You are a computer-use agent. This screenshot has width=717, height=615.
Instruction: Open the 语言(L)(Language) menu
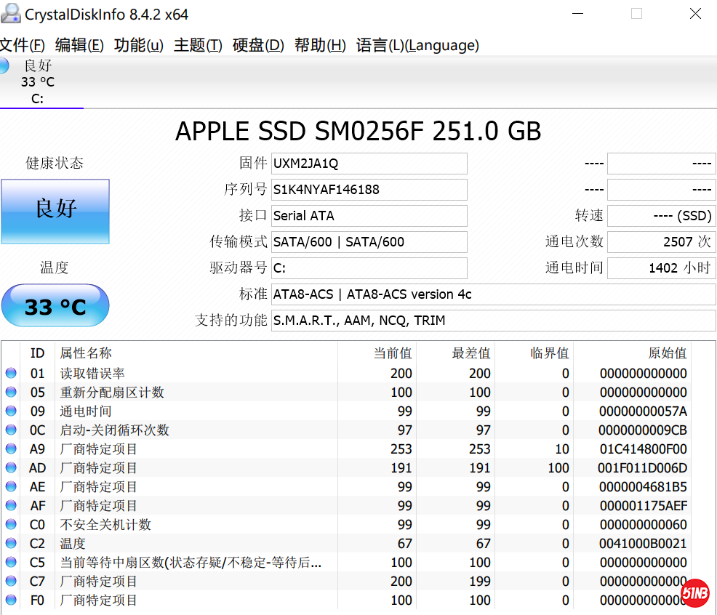(417, 45)
